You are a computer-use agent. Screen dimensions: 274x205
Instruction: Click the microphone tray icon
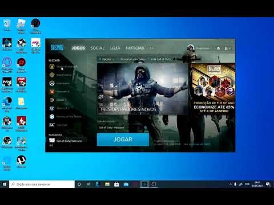235,184
